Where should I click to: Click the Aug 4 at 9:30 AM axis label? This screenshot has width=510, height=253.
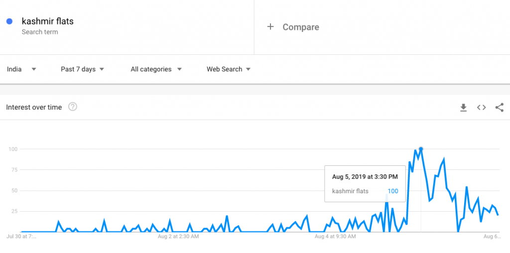[x=335, y=237]
